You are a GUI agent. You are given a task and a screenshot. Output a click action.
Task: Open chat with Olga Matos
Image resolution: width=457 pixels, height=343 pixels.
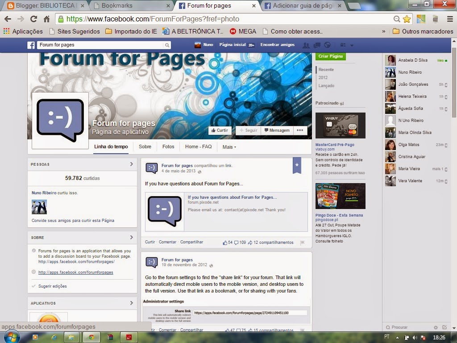point(416,144)
